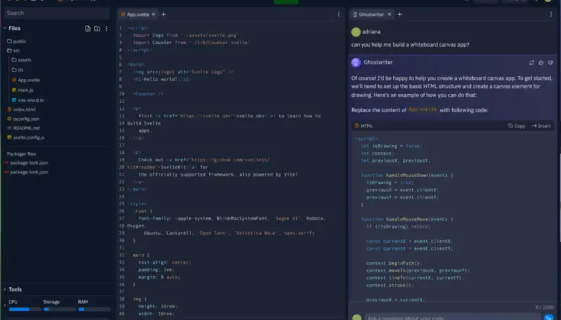The height and width of the screenshot is (320, 561).
Task: Give thumbs up to Ghostwriter response
Action: [x=540, y=63]
